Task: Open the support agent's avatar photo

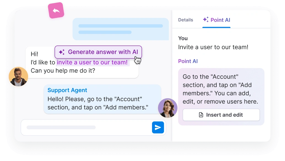Action: click(167, 108)
